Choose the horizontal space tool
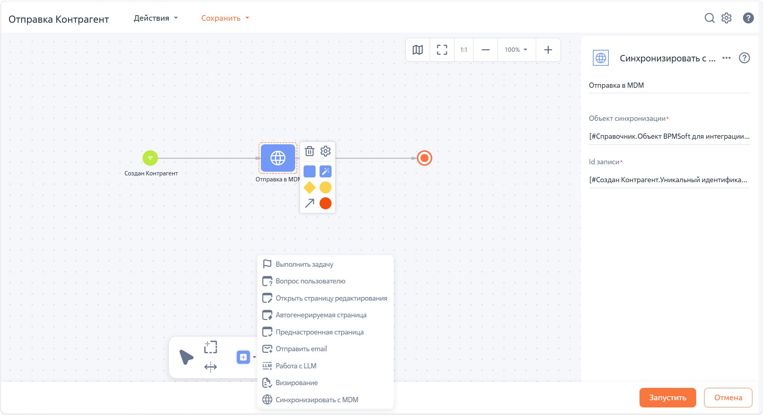 [x=211, y=367]
